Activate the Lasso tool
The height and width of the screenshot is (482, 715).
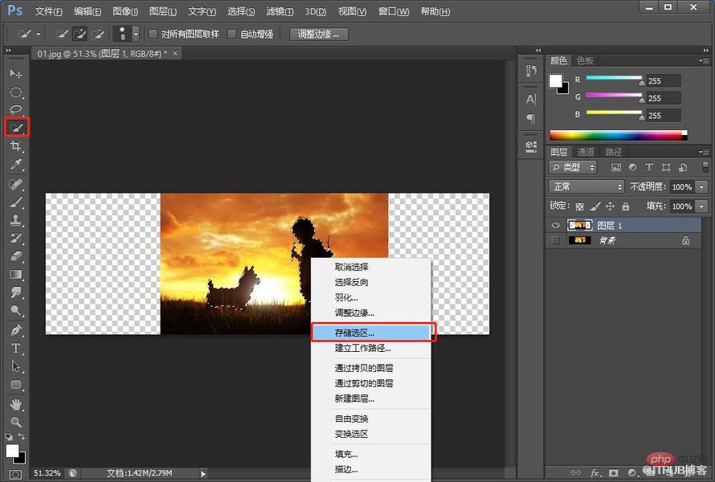(16, 109)
